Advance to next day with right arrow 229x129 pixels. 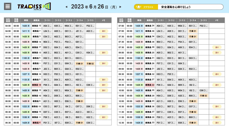(120, 7)
